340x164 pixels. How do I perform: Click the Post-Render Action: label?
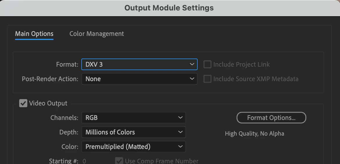[x=50, y=79]
